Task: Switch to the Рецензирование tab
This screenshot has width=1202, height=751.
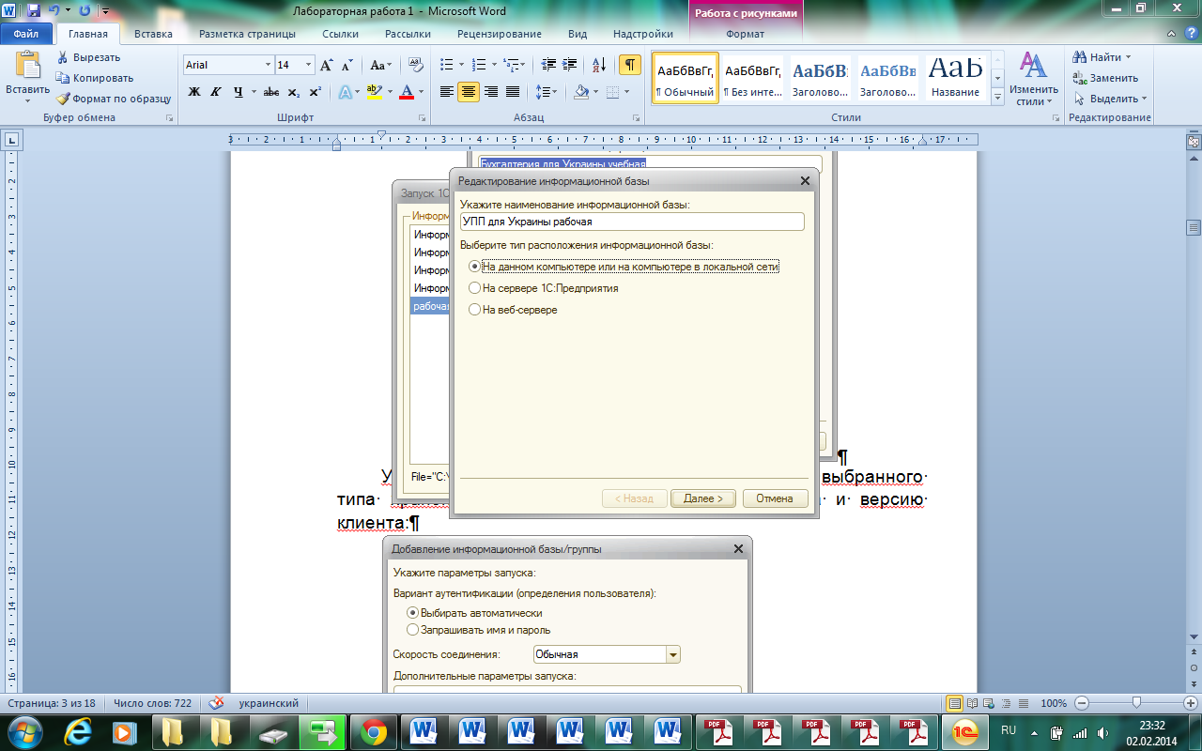Action: 500,34
